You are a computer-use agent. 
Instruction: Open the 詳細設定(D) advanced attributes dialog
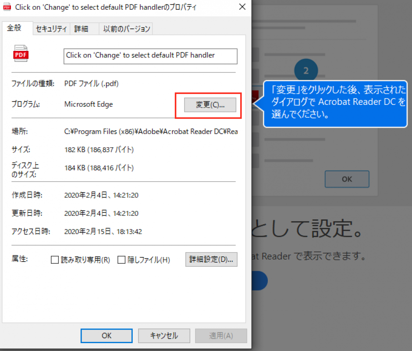tap(211, 259)
